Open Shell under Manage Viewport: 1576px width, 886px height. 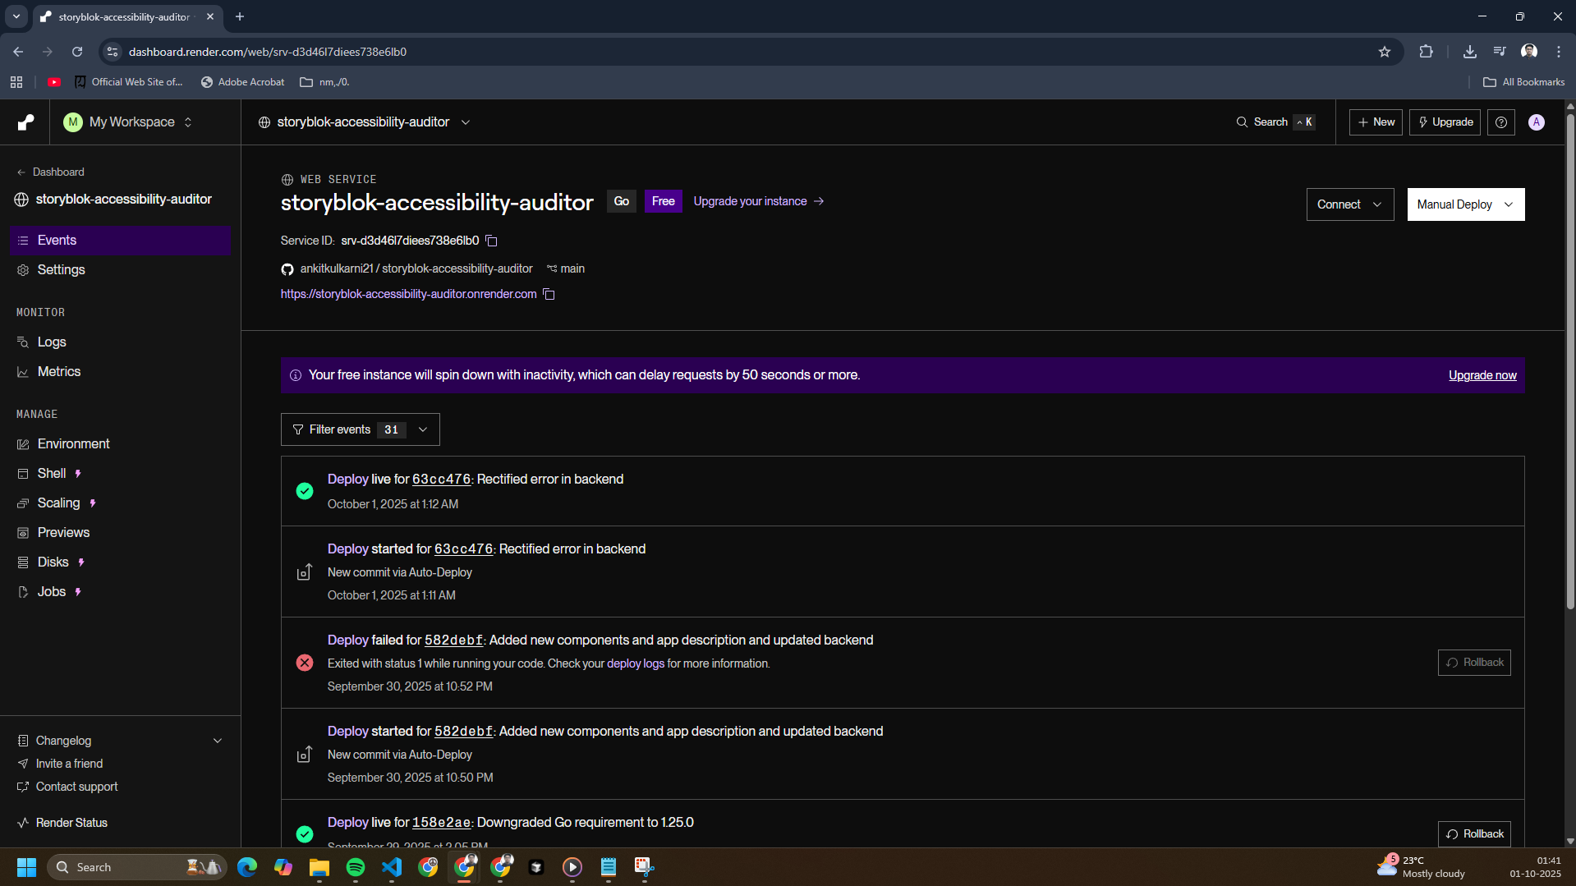[120, 474]
